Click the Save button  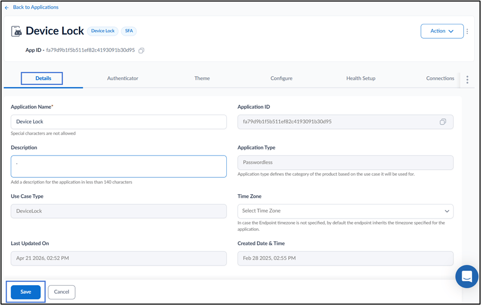26,292
